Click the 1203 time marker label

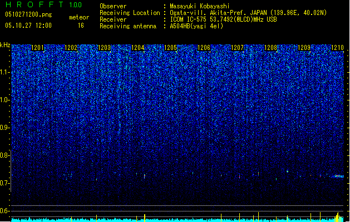tap(104, 48)
